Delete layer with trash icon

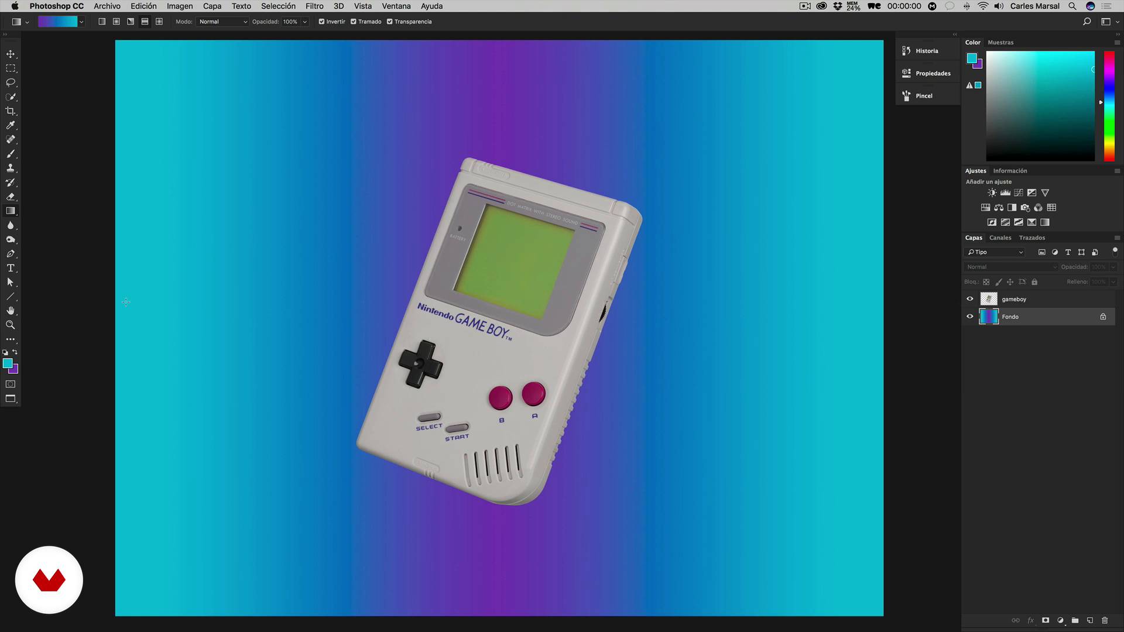[x=1105, y=620]
